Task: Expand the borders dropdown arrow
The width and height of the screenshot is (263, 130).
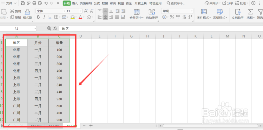Action: click(x=59, y=17)
